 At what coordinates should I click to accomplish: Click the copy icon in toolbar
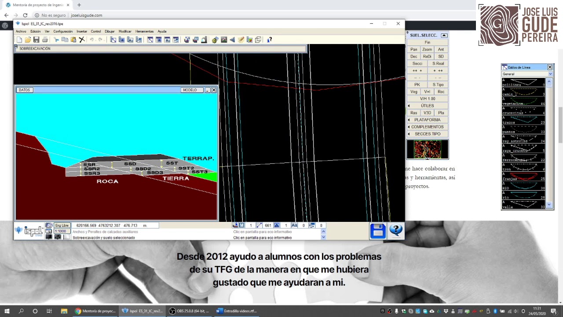65,40
